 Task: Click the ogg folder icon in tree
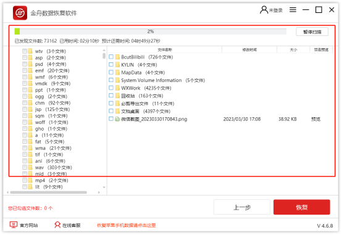pos(30,96)
